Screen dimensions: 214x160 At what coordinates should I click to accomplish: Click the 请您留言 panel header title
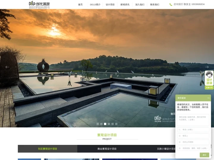click(182, 98)
